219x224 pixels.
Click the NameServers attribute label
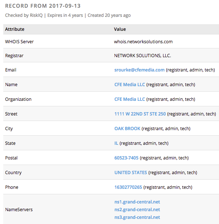tap(19, 210)
